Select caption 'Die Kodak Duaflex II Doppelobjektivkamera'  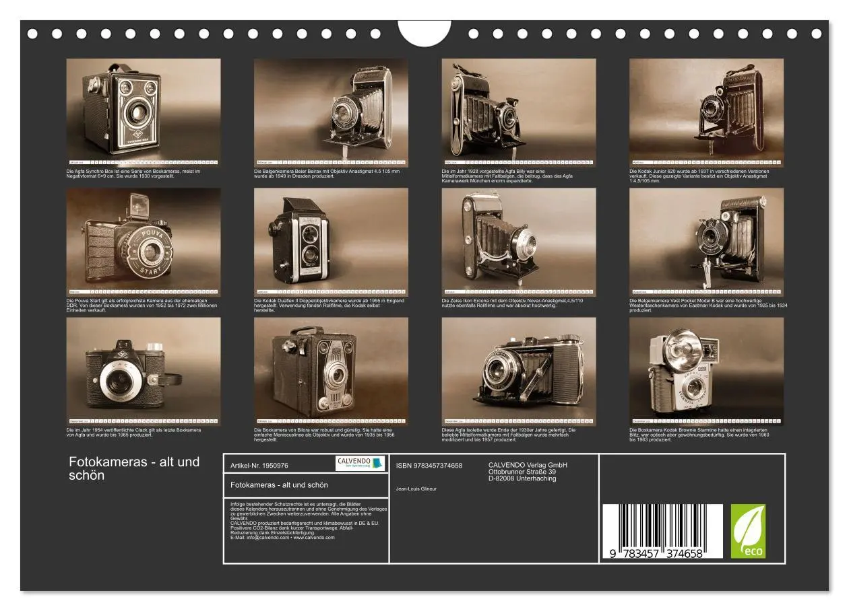tap(329, 305)
